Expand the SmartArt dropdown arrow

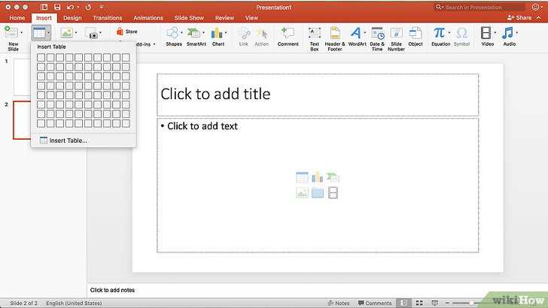coord(204,33)
